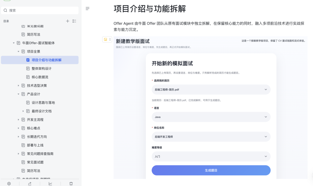Image resolution: width=313 pixels, height=186 pixels.
Task: Click the 新建教学版面试 heading in image
Action: click(x=133, y=41)
